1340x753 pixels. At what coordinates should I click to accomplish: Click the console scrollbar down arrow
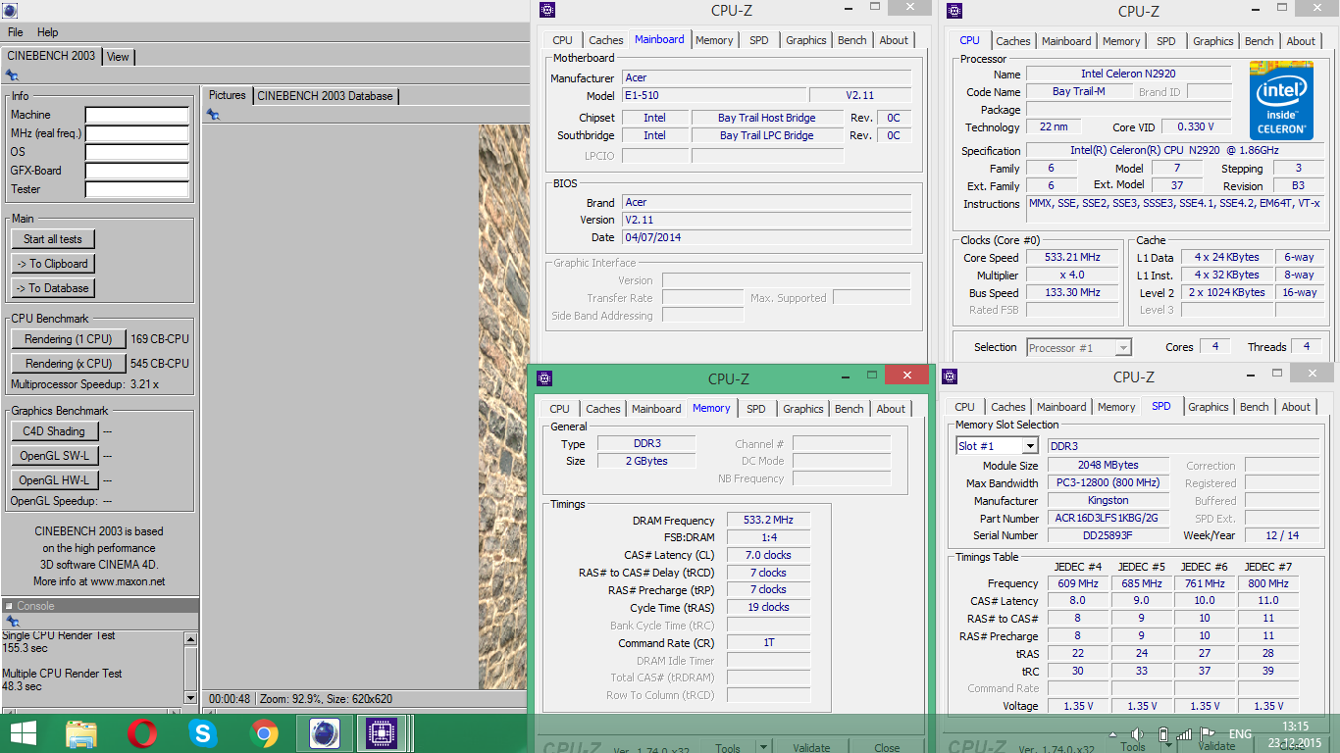point(190,697)
